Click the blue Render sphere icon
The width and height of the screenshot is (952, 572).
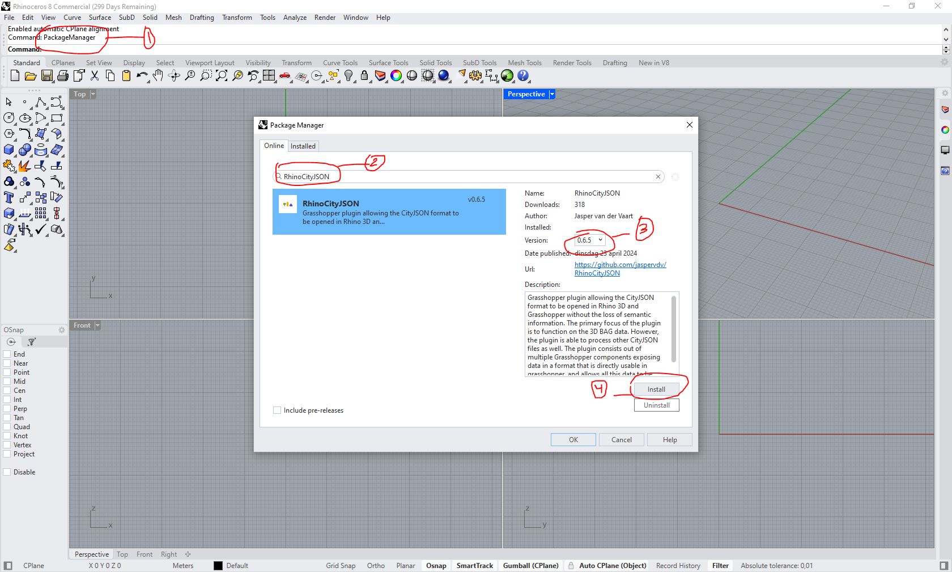pyautogui.click(x=444, y=75)
